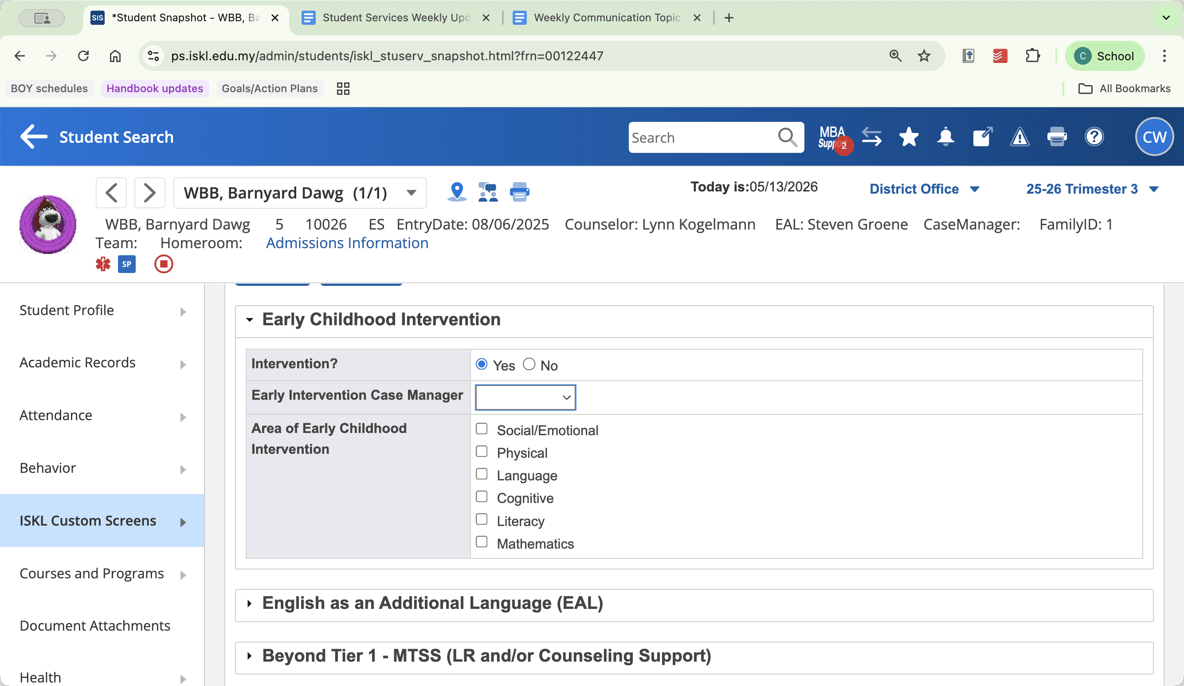Open the help question mark icon

[x=1094, y=137]
